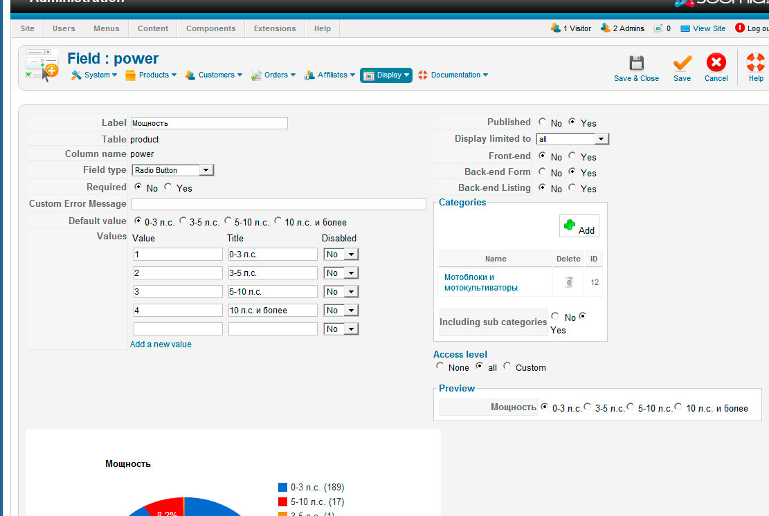Click the Orders notepad icon

256,75
